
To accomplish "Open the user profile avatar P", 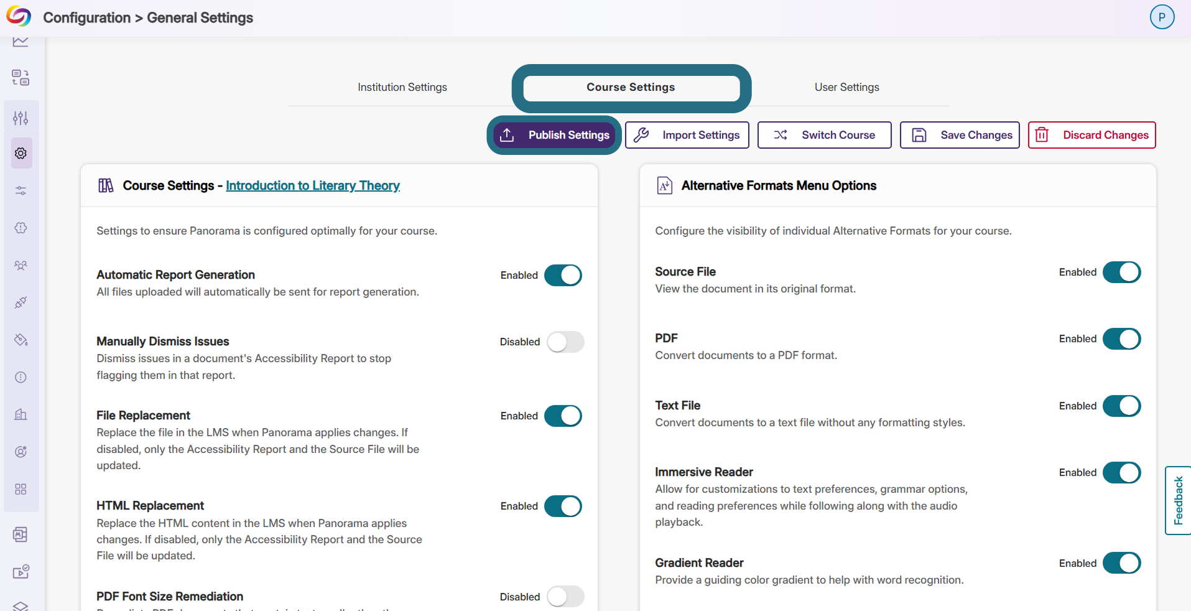I will pos(1162,17).
